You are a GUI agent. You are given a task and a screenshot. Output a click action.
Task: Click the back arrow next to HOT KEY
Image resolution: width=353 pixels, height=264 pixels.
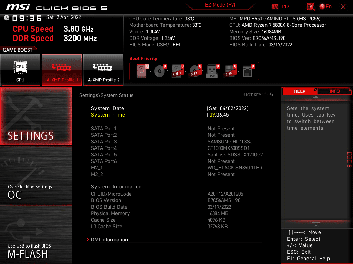click(x=271, y=95)
